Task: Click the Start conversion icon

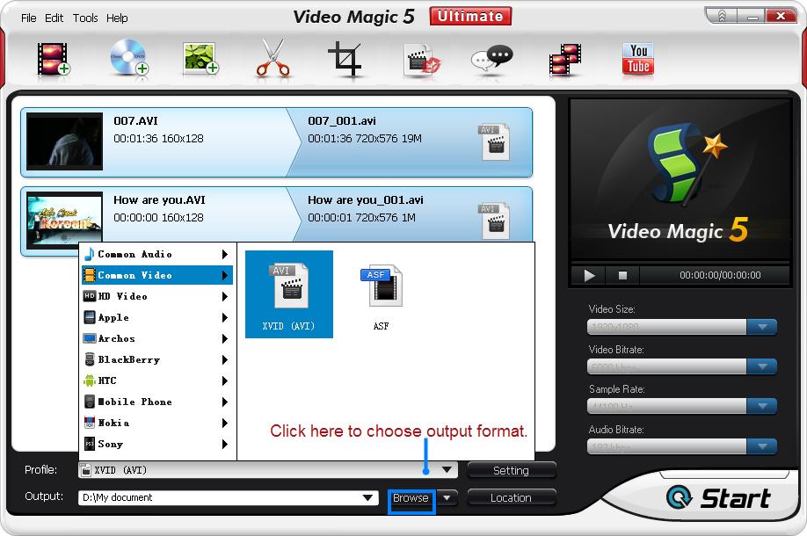Action: point(680,497)
